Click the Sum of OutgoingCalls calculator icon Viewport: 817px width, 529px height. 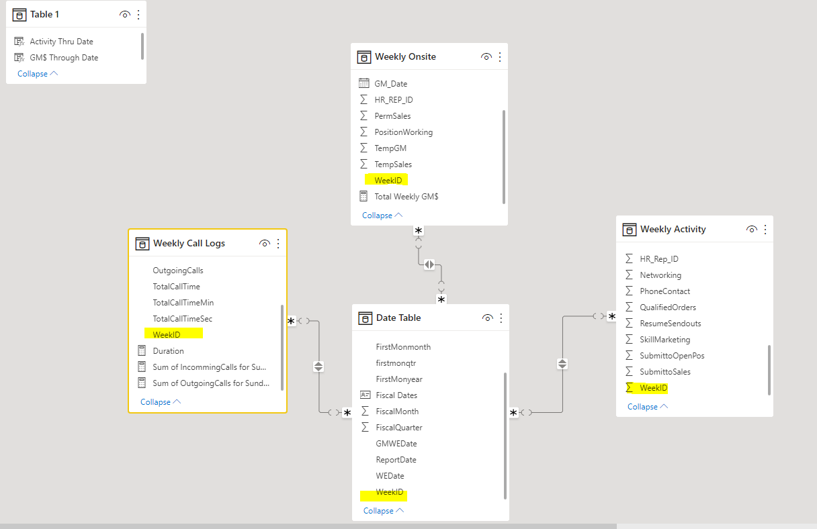(142, 383)
